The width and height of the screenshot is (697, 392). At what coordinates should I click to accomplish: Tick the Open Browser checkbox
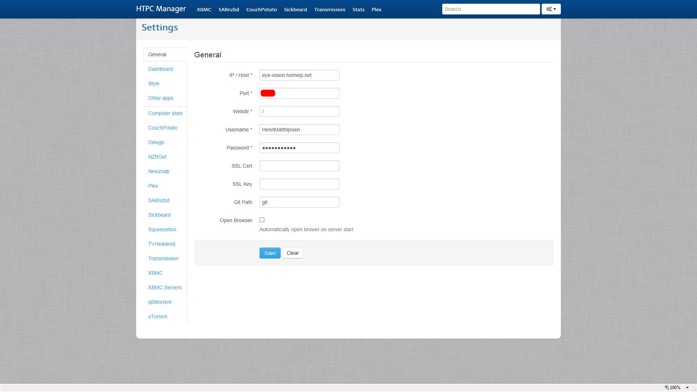tap(262, 220)
